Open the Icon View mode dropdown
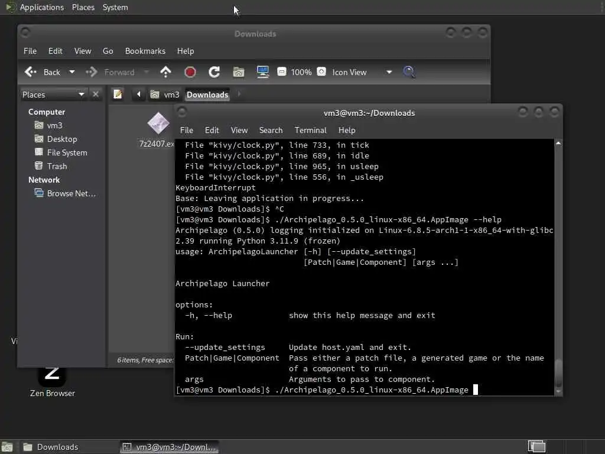 pos(362,72)
